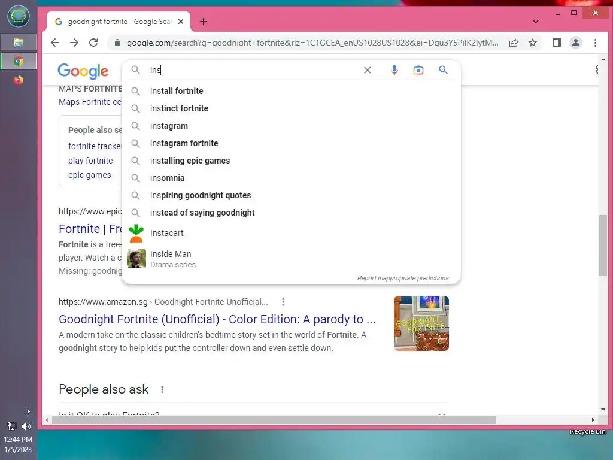Open a new tab with the plus button
Screen dimensions: 613x460
click(x=204, y=22)
